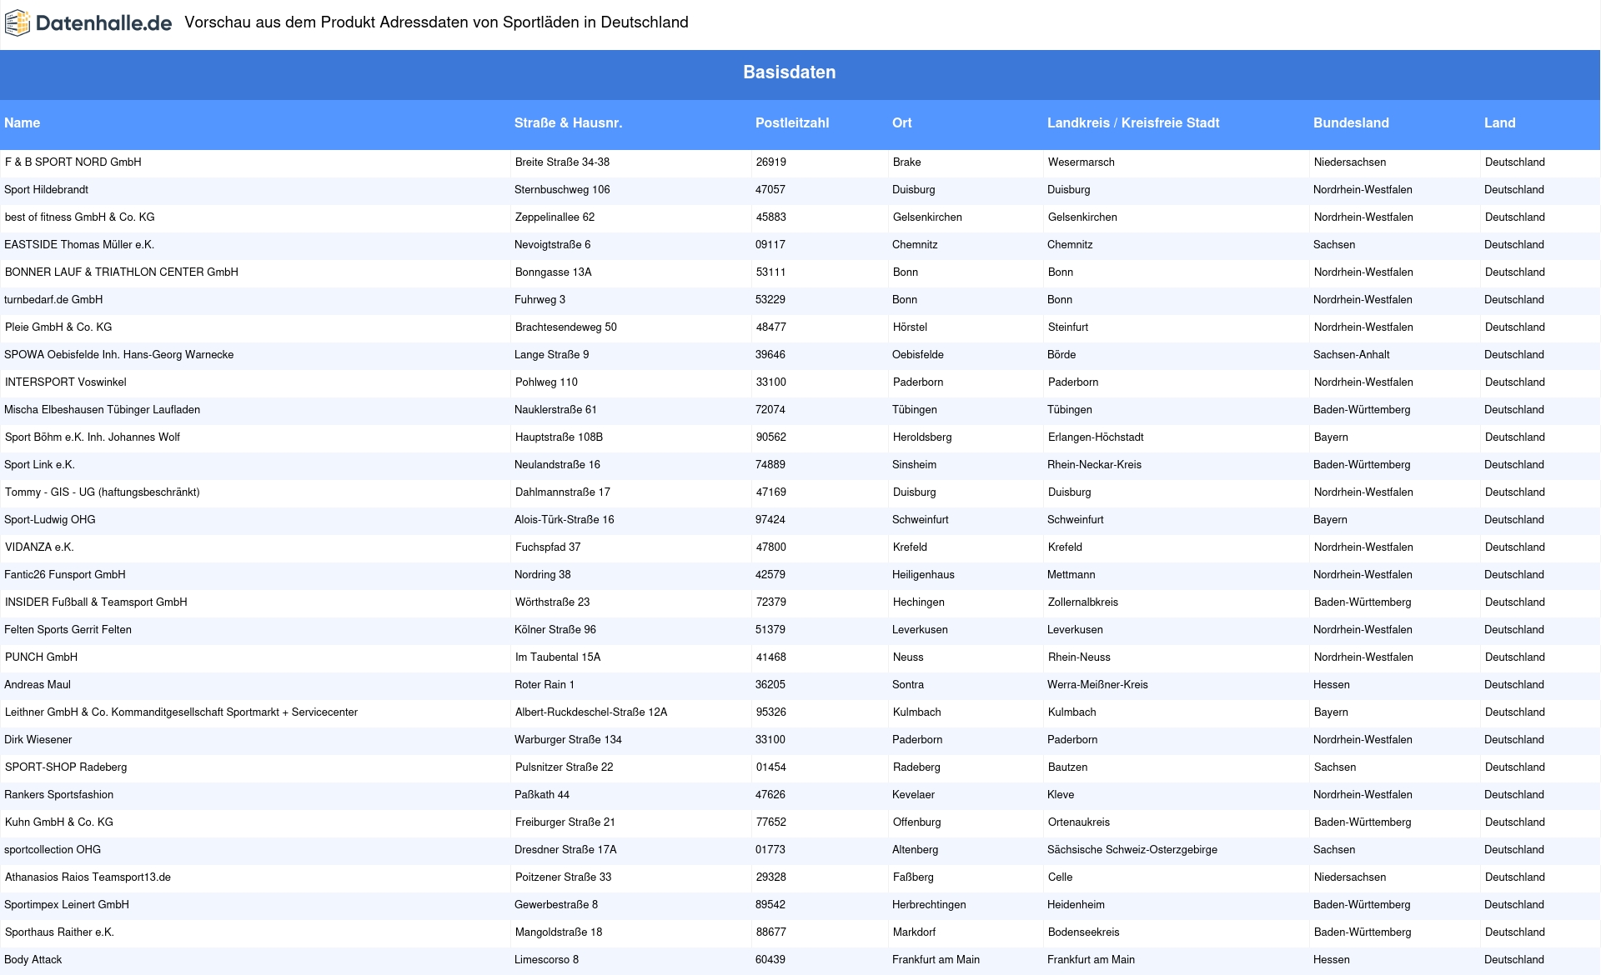Image resolution: width=1601 pixels, height=975 pixels.
Task: Click INSIDER Fußball & Teamsport GmbH
Action: (x=96, y=602)
